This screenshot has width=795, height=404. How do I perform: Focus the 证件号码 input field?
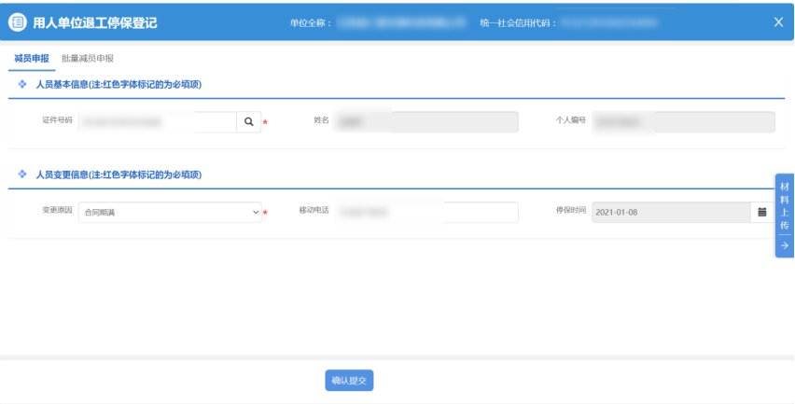pos(156,122)
